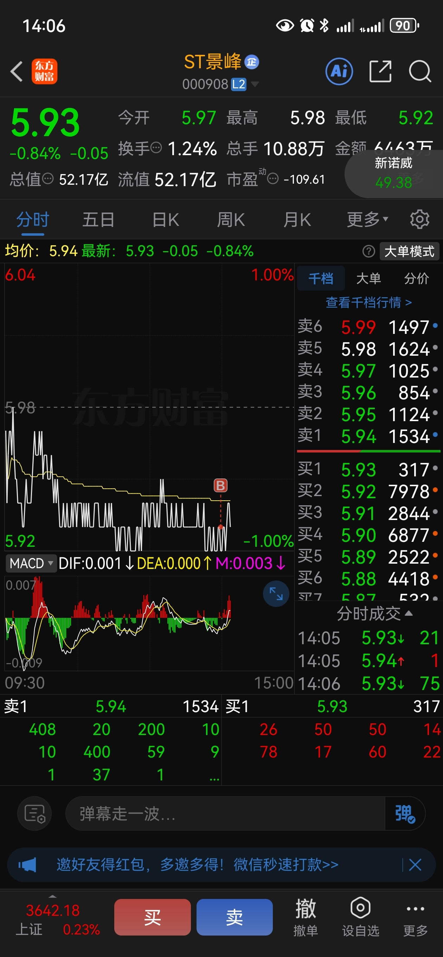This screenshot has height=957, width=443.
Task: Switch to the 周K tab
Action: point(231,220)
